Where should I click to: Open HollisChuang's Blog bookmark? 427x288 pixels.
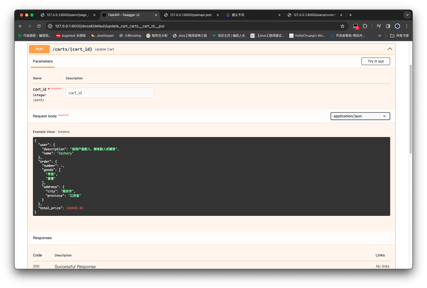click(307, 36)
